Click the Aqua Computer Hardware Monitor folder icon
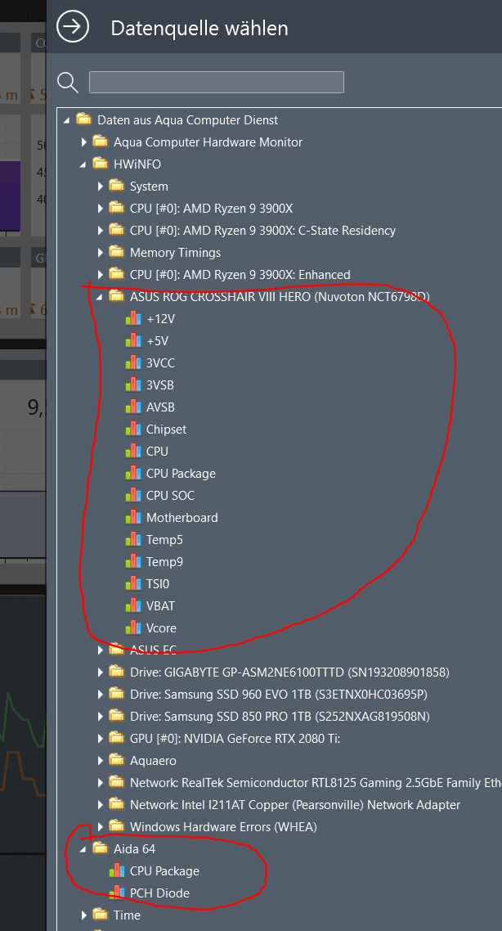 [x=100, y=142]
